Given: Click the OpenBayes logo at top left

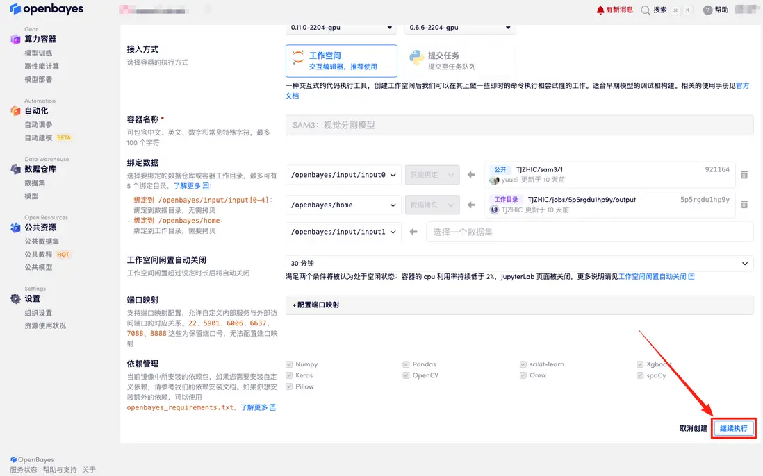Looking at the screenshot, I should (x=47, y=9).
